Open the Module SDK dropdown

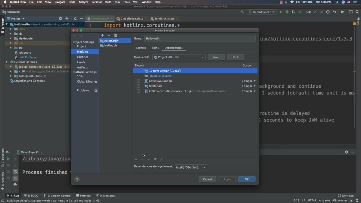click(179, 57)
